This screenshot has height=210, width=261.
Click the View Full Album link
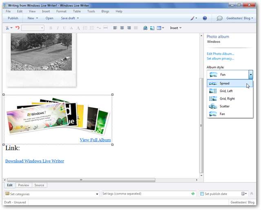click(95, 140)
